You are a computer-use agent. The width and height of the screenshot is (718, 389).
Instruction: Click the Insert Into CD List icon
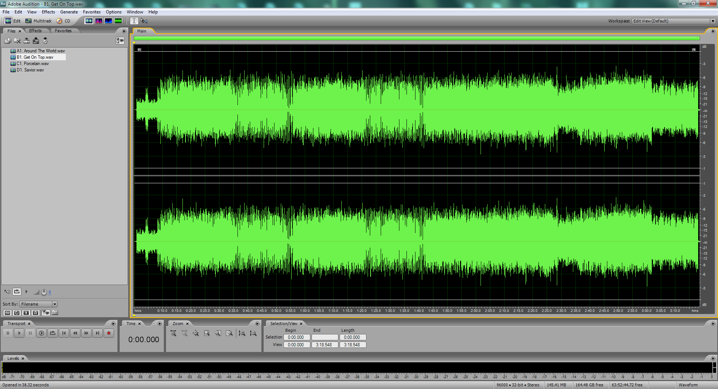[45, 41]
